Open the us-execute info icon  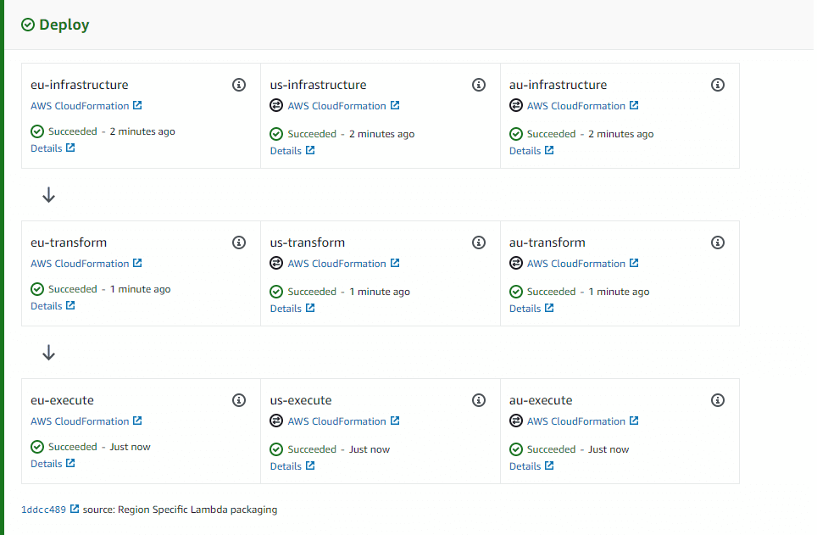tap(479, 400)
